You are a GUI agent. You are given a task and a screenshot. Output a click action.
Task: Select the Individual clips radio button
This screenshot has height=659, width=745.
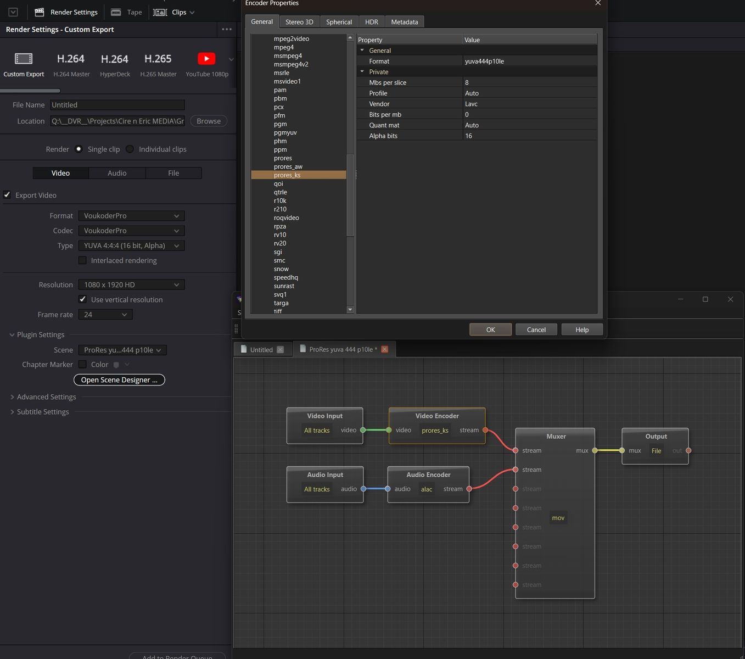pyautogui.click(x=130, y=149)
